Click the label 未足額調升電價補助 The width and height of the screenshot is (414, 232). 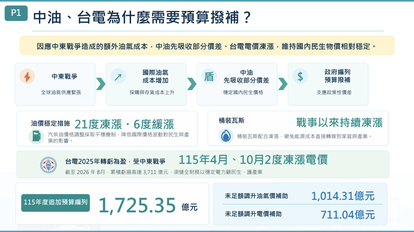(253, 214)
